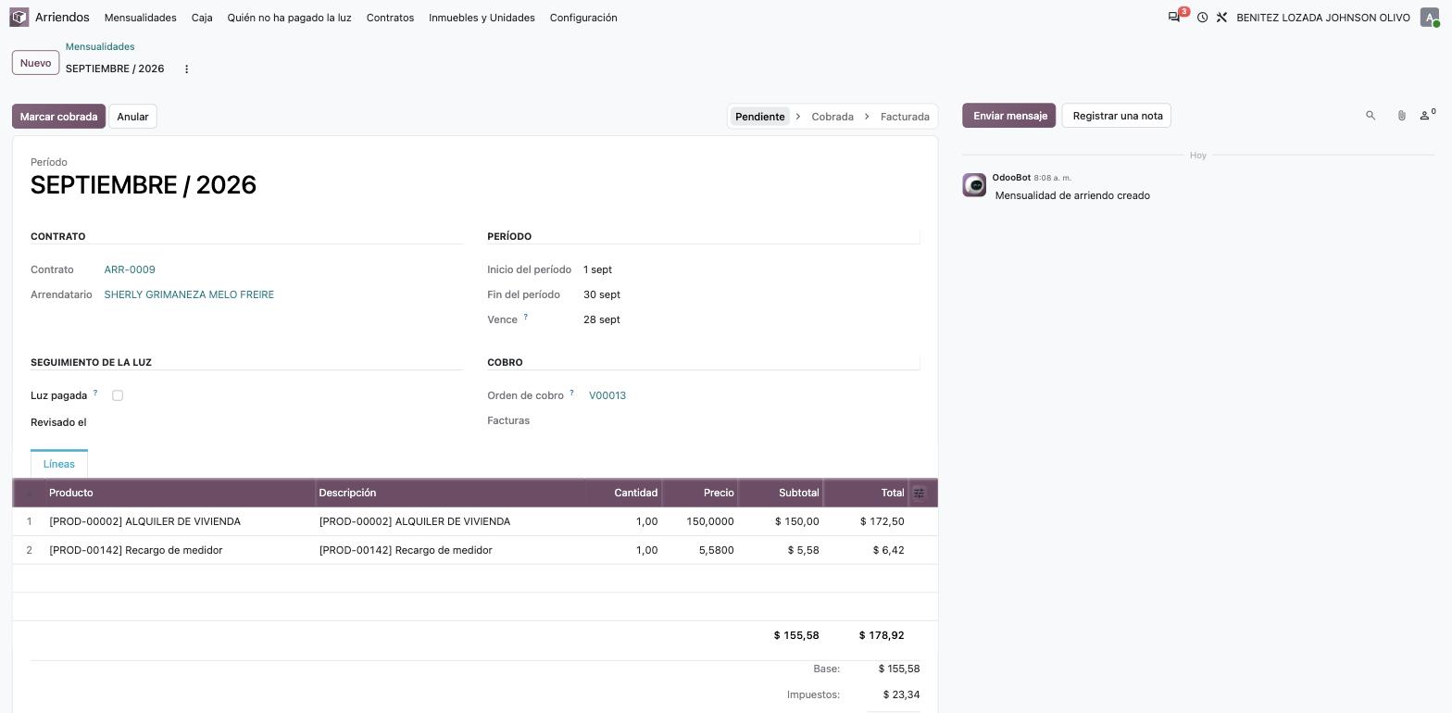Image resolution: width=1452 pixels, height=713 pixels.
Task: Open the conversations messages icon with badge
Action: 1175,17
